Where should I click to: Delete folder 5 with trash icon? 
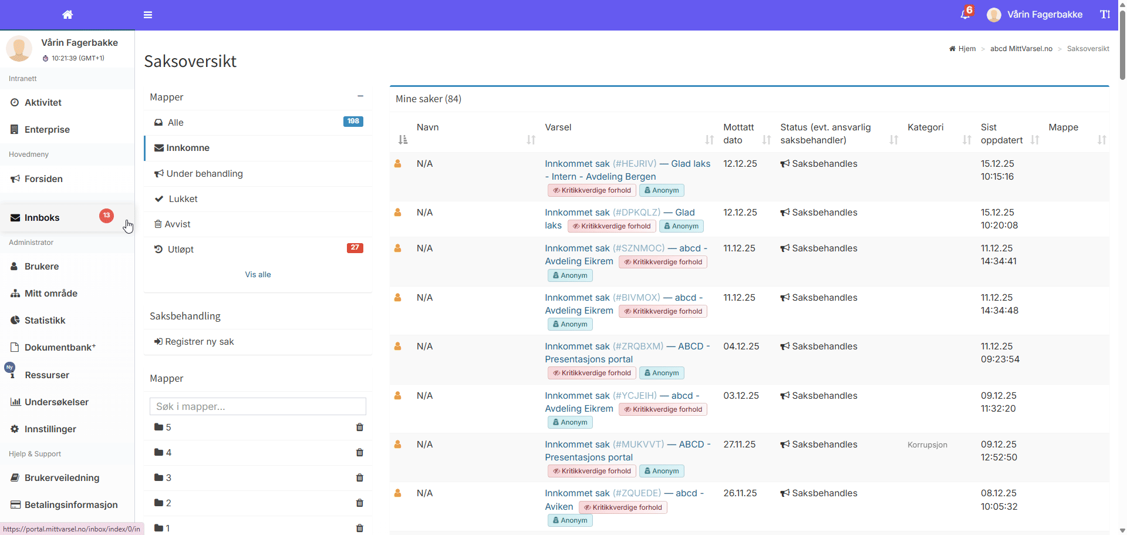[x=360, y=428]
